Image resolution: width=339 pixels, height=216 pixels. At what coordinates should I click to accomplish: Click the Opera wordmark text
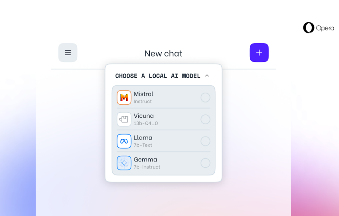pyautogui.click(x=325, y=28)
